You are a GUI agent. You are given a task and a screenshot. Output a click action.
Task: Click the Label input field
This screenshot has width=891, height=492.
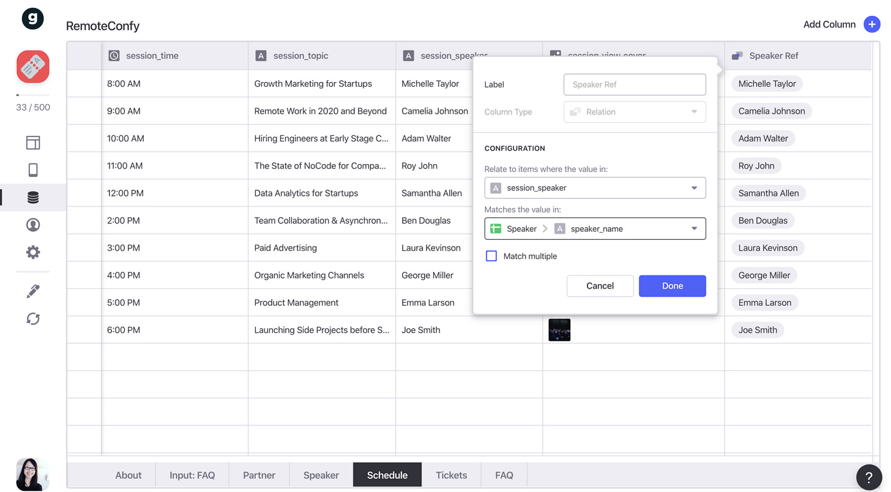coord(635,84)
